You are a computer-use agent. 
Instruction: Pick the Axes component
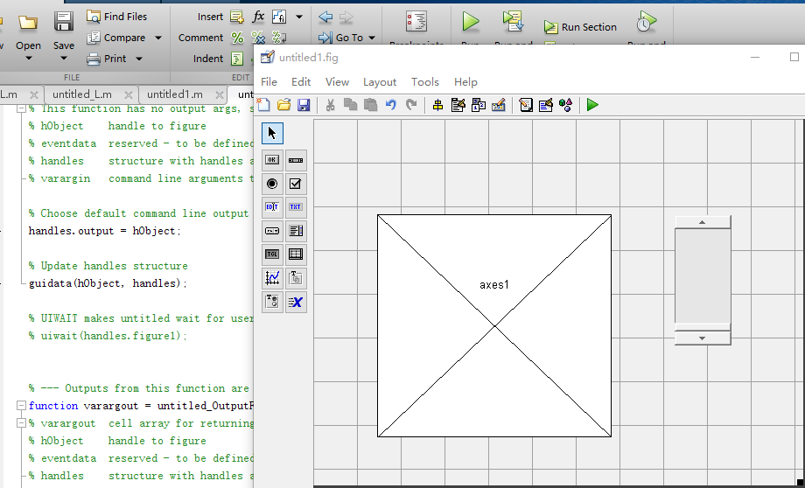coord(272,278)
